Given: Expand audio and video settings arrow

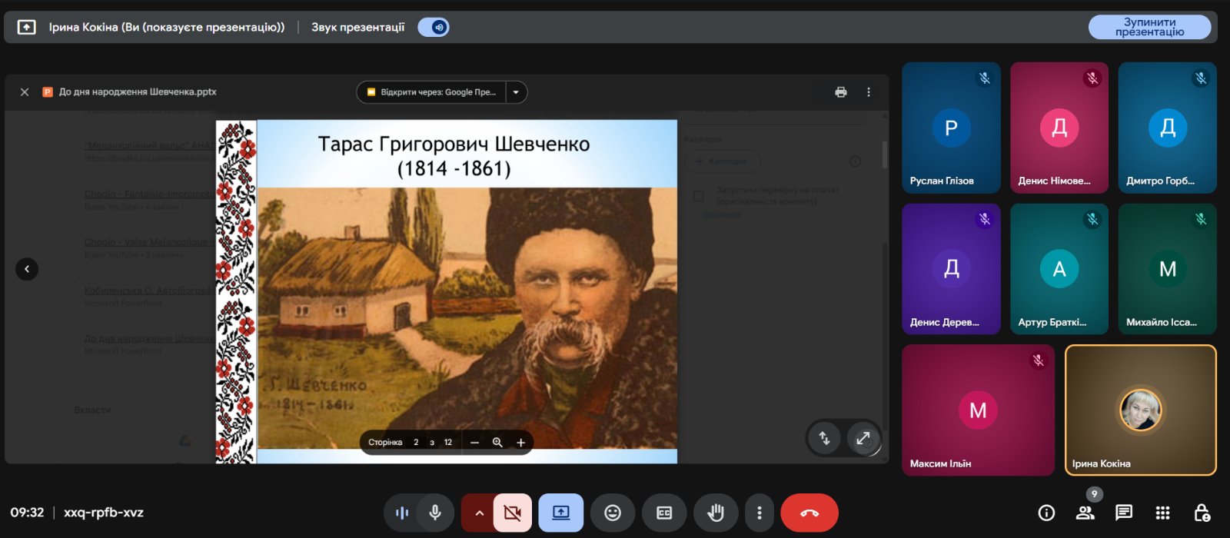Looking at the screenshot, I should [x=479, y=513].
